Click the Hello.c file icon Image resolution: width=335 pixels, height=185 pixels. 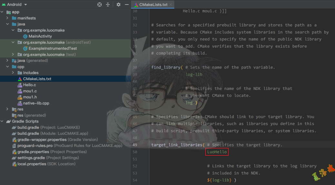point(20,85)
